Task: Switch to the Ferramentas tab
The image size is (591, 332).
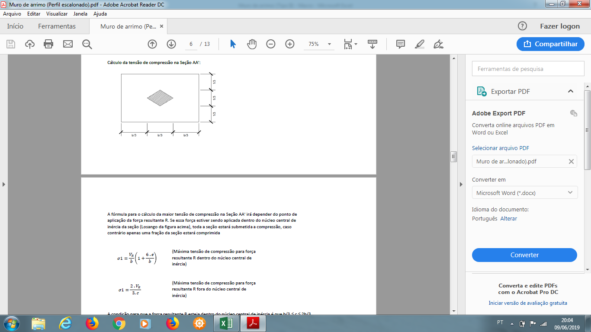Action: [x=57, y=26]
